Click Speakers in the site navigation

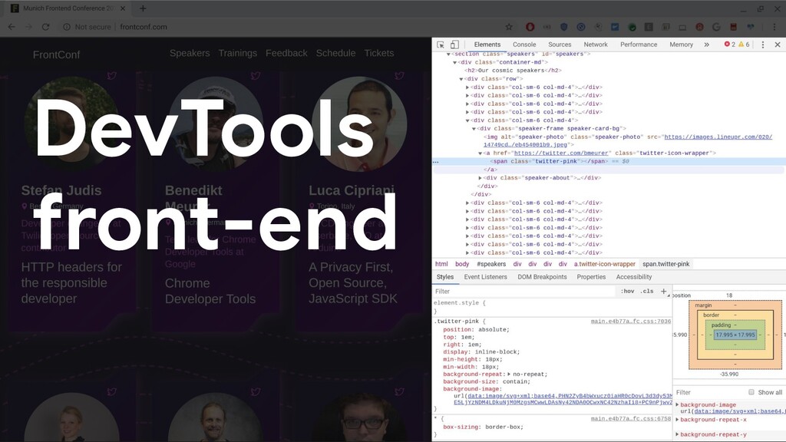click(190, 53)
